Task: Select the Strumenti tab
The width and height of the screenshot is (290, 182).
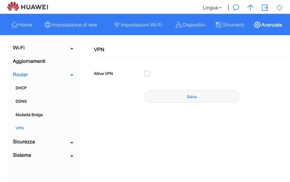Action: (230, 25)
